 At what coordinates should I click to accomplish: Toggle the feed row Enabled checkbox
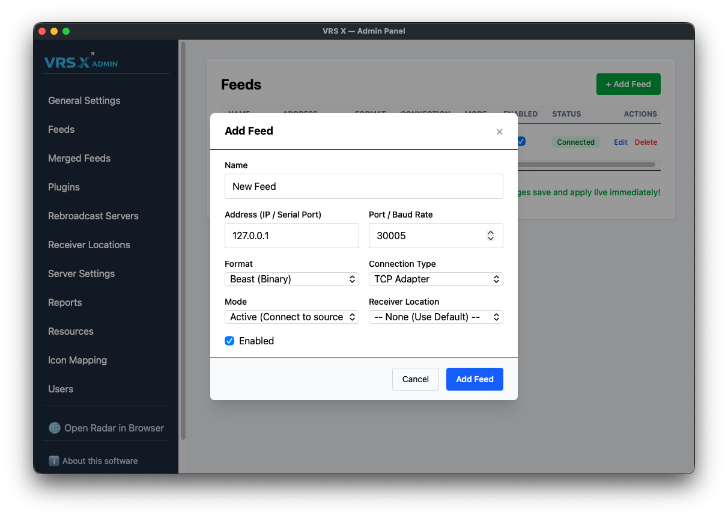point(521,141)
